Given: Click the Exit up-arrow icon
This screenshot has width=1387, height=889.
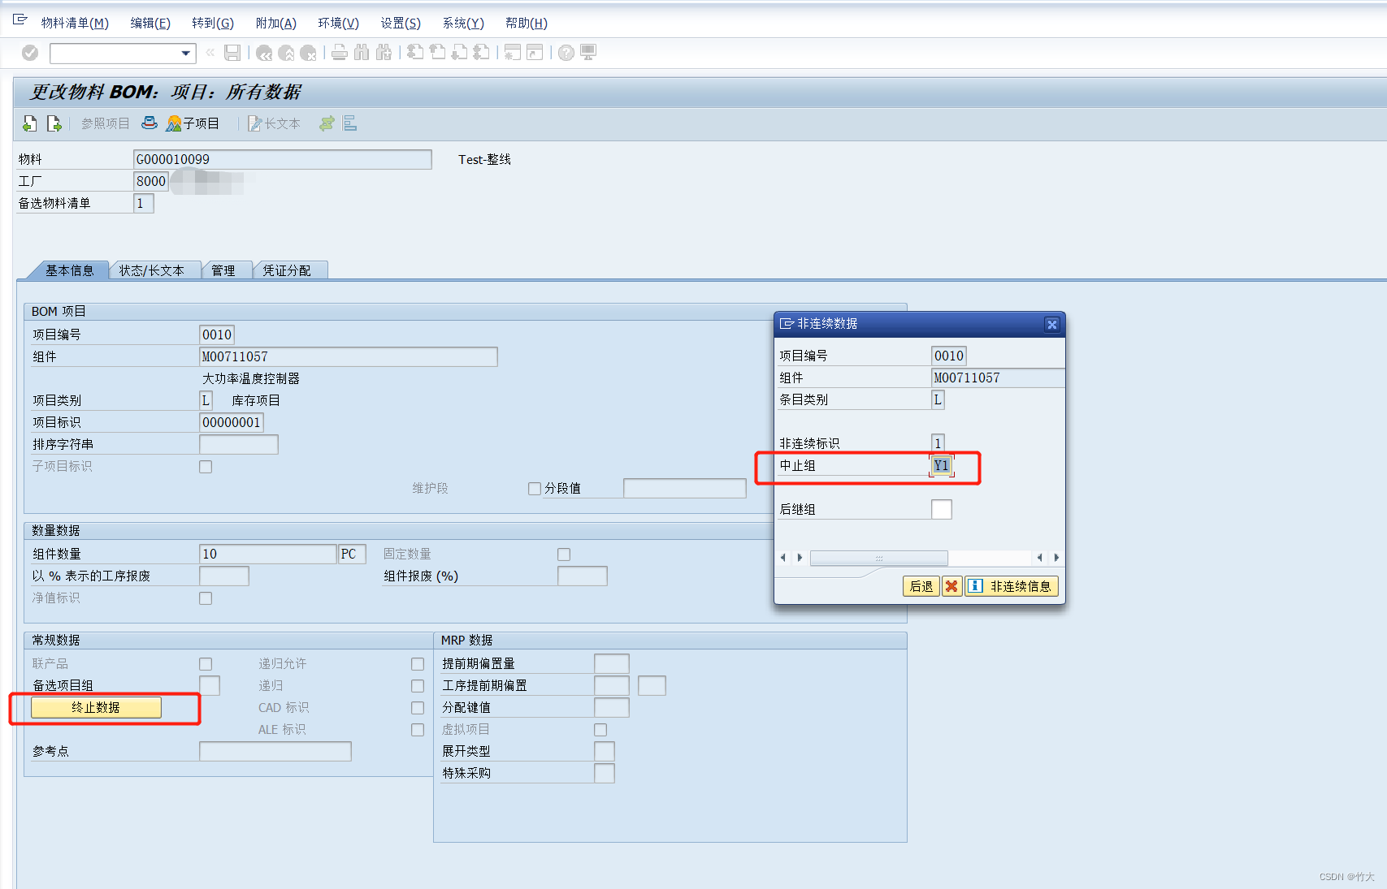Looking at the screenshot, I should [x=286, y=53].
